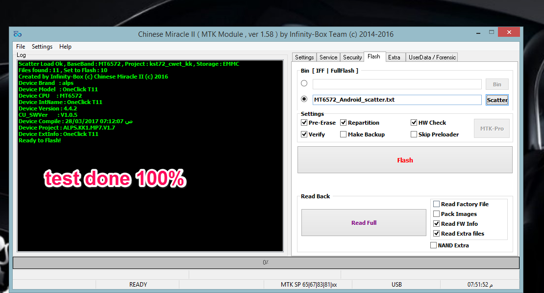Maximize the Chinese Miracle II window
This screenshot has width=544, height=293.
pos(491,32)
